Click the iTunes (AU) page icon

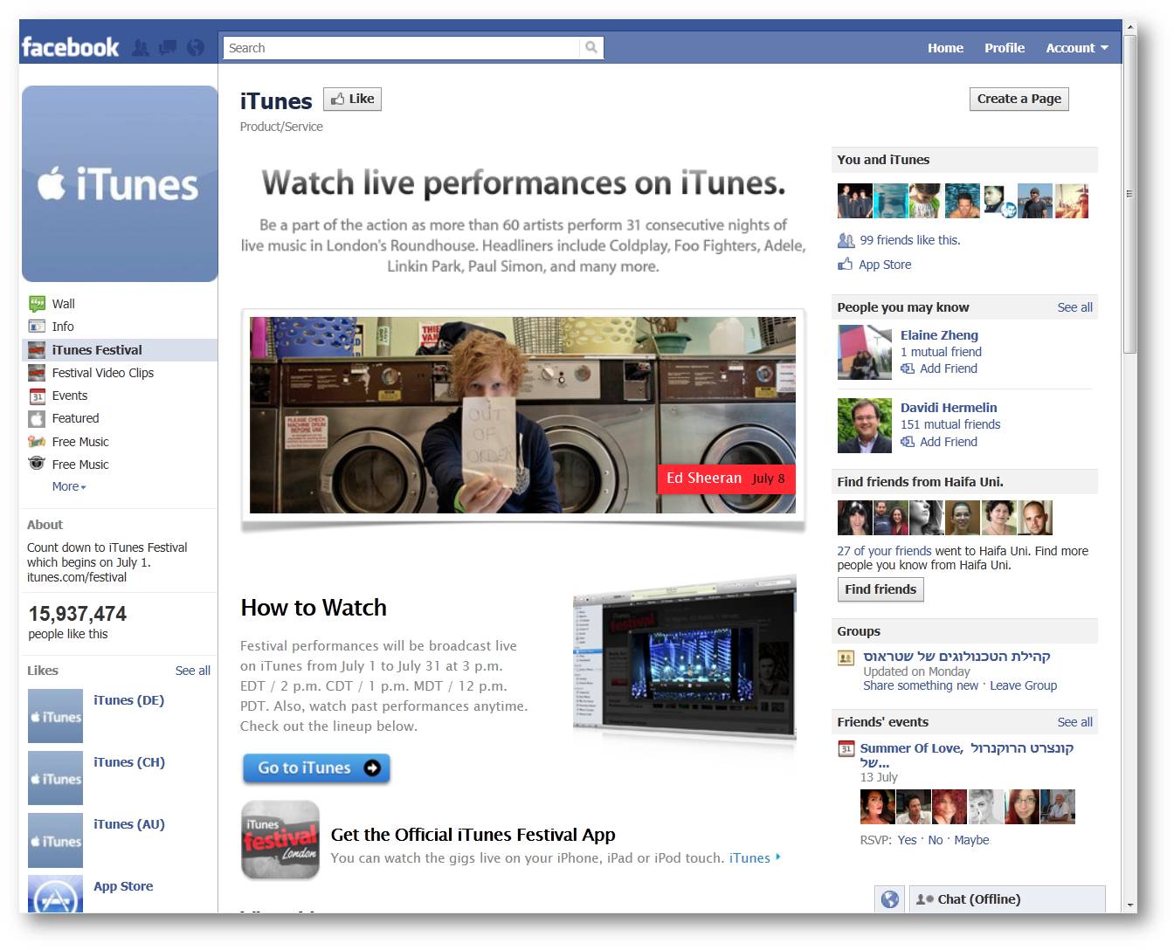55,840
